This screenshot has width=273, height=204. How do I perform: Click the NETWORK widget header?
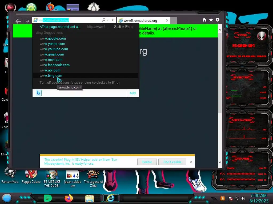(242, 120)
